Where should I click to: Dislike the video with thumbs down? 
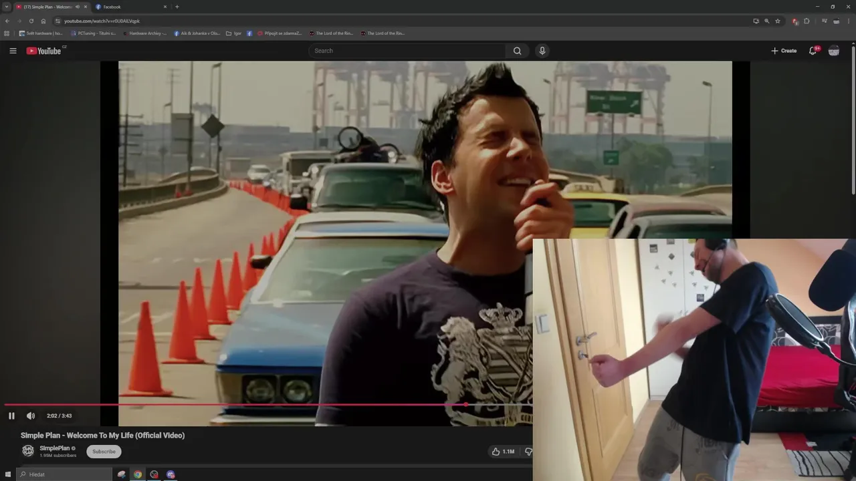coord(528,452)
